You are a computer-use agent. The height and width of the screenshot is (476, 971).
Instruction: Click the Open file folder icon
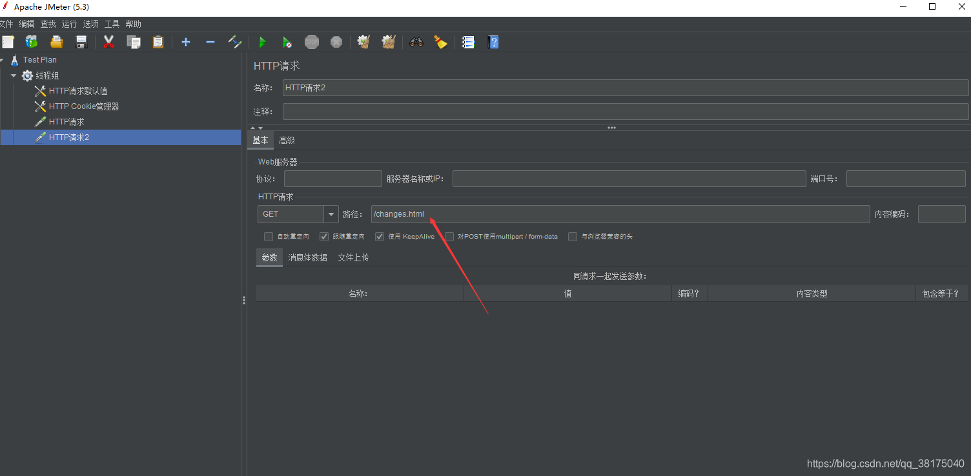click(57, 42)
